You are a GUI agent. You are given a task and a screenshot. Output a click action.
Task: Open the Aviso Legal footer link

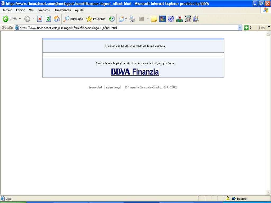pyautogui.click(x=113, y=87)
